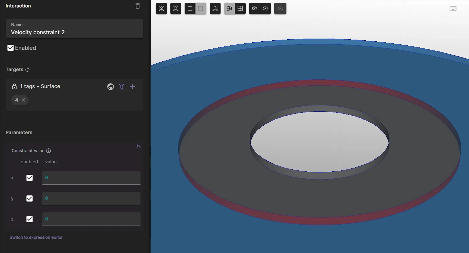Open the axis orientation tool
The height and width of the screenshot is (253, 469).
[215, 8]
